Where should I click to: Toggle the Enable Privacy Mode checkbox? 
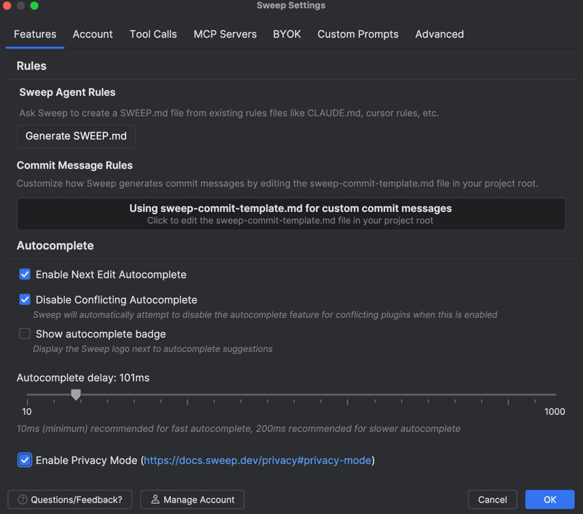point(25,460)
